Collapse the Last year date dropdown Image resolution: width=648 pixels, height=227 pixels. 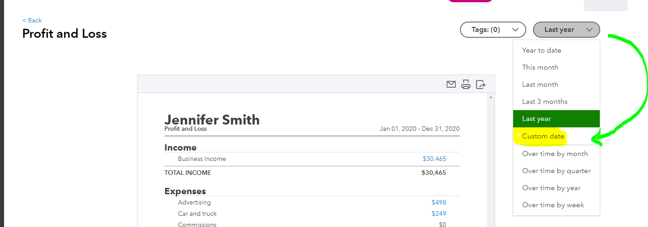click(566, 30)
